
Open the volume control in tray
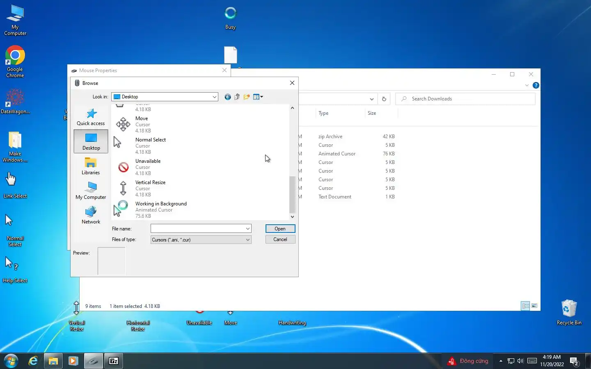pos(520,361)
